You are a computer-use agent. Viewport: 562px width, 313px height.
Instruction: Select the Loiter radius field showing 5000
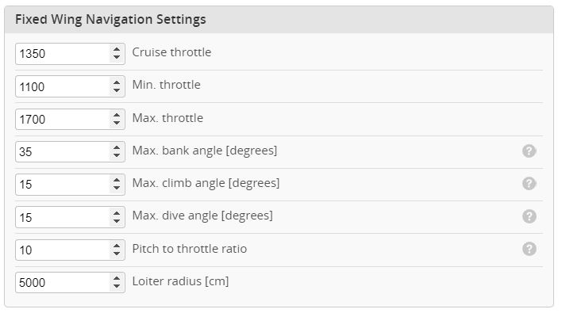[x=63, y=283]
